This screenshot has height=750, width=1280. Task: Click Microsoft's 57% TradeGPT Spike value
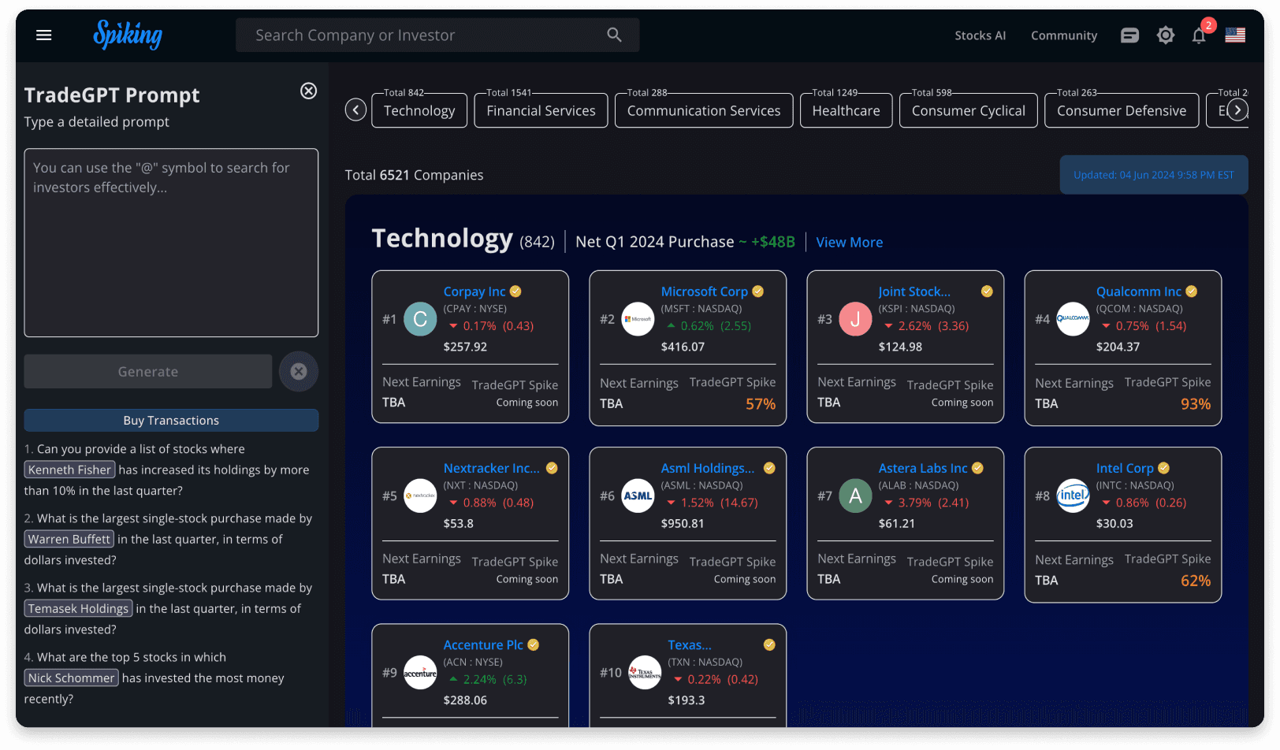coord(761,404)
